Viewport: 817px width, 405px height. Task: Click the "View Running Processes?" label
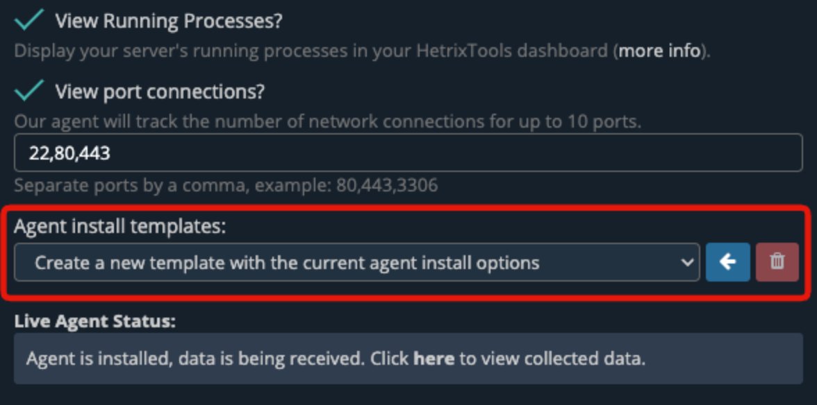point(169,21)
